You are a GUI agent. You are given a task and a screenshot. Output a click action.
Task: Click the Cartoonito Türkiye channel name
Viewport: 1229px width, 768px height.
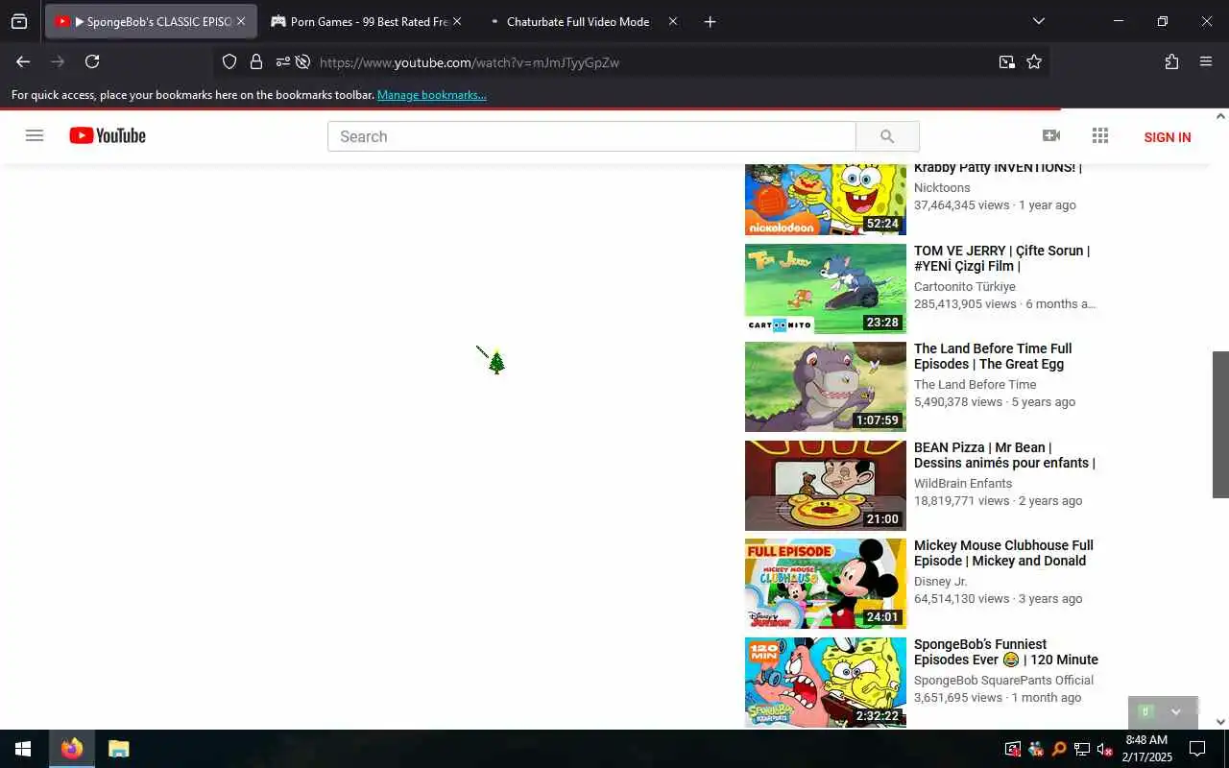pyautogui.click(x=964, y=286)
